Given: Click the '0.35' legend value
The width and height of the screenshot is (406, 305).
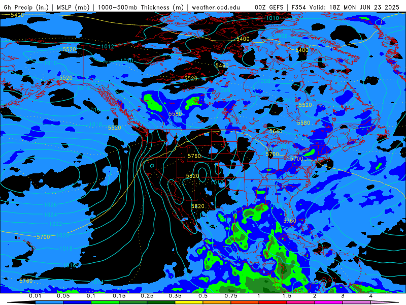Looking at the screenshot, I should pyautogui.click(x=175, y=296).
